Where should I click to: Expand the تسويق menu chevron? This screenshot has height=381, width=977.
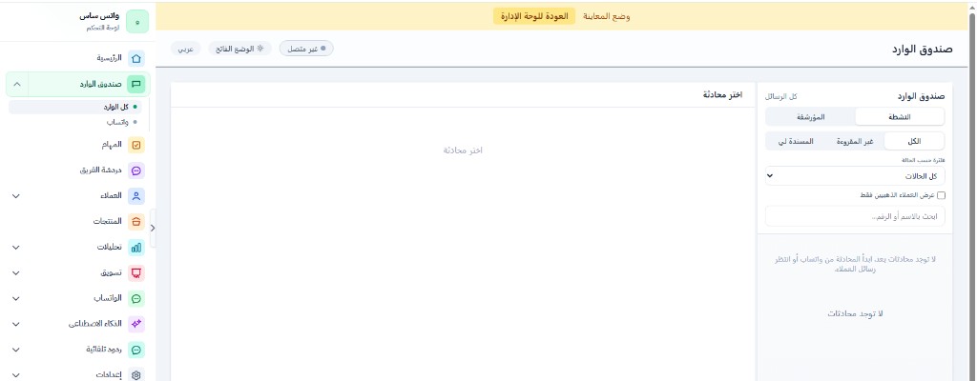16,272
